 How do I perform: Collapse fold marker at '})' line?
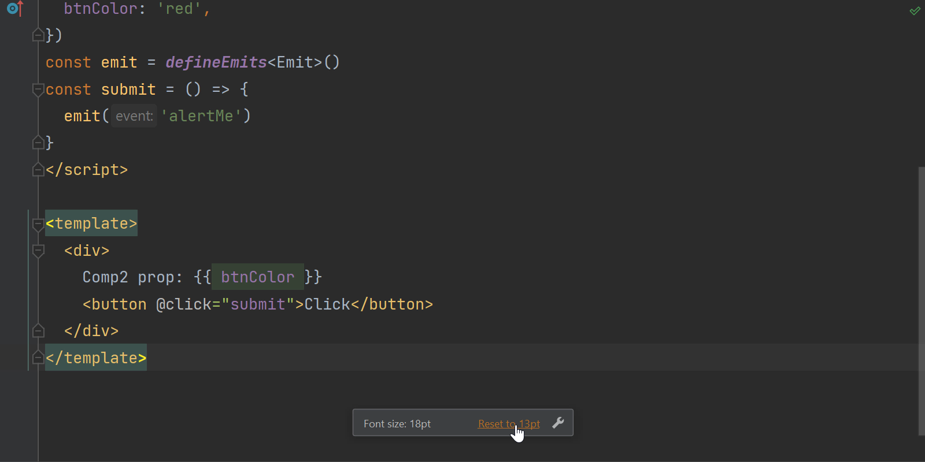point(38,35)
